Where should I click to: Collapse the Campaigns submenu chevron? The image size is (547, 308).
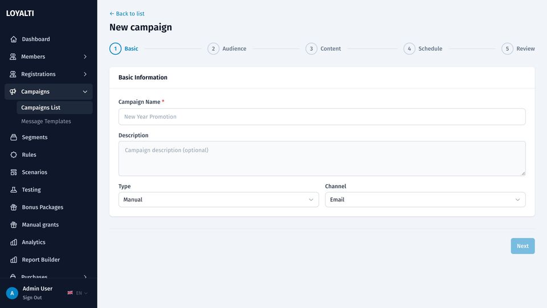click(85, 91)
